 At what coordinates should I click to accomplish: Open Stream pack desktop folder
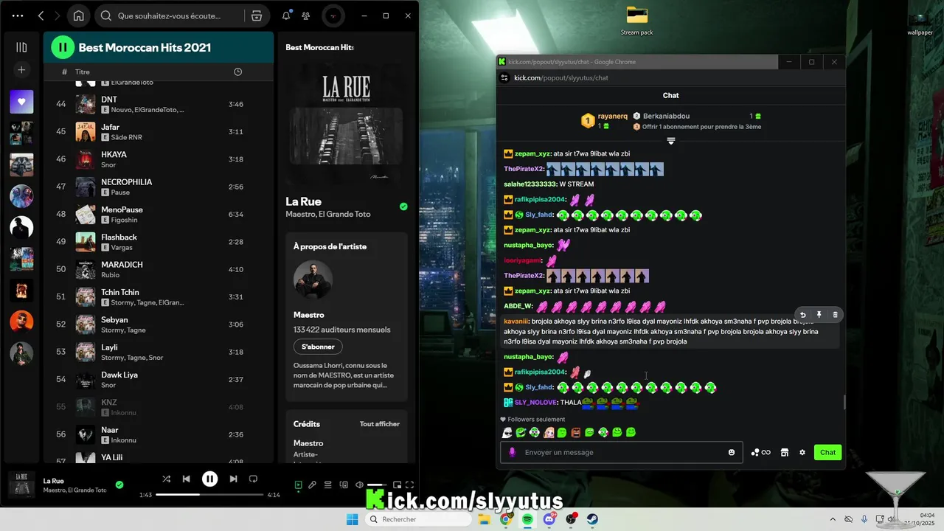pos(636,21)
